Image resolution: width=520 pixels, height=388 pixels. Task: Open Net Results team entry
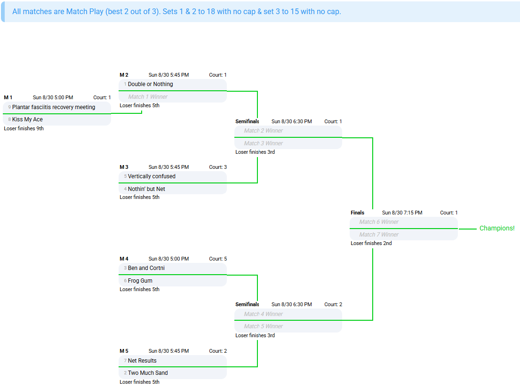172,361
